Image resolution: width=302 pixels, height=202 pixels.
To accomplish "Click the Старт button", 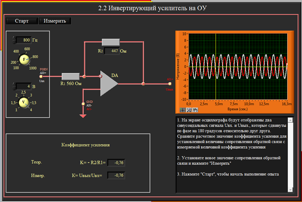I will (x=22, y=21).
